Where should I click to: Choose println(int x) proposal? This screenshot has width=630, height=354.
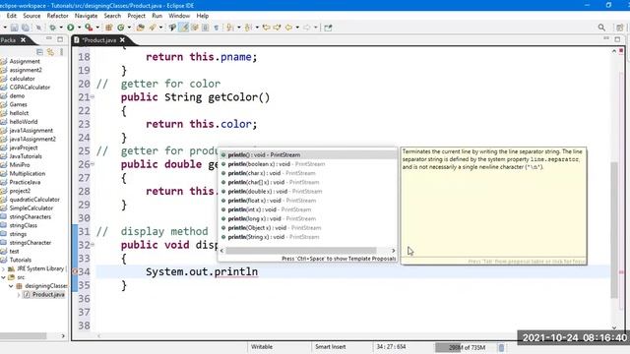click(x=269, y=209)
